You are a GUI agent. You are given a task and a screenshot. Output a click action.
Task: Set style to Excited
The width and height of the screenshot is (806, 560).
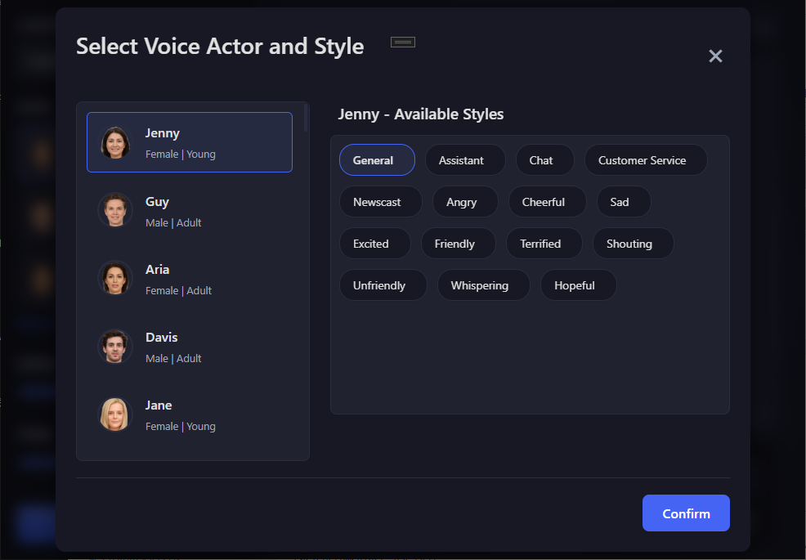[375, 244]
